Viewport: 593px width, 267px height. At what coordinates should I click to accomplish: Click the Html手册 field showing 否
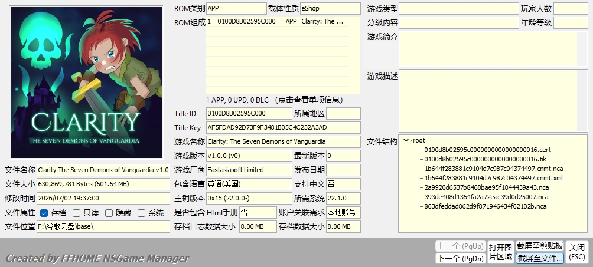tap(258, 212)
